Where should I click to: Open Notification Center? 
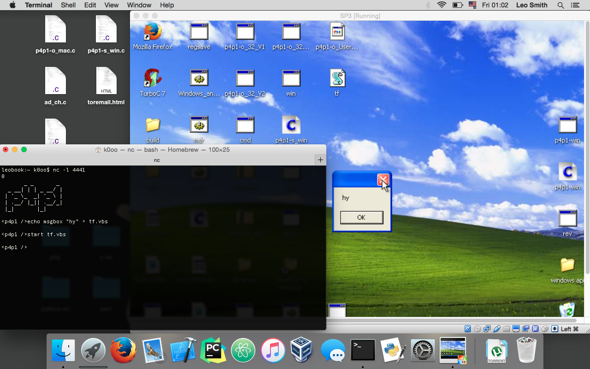coord(575,5)
